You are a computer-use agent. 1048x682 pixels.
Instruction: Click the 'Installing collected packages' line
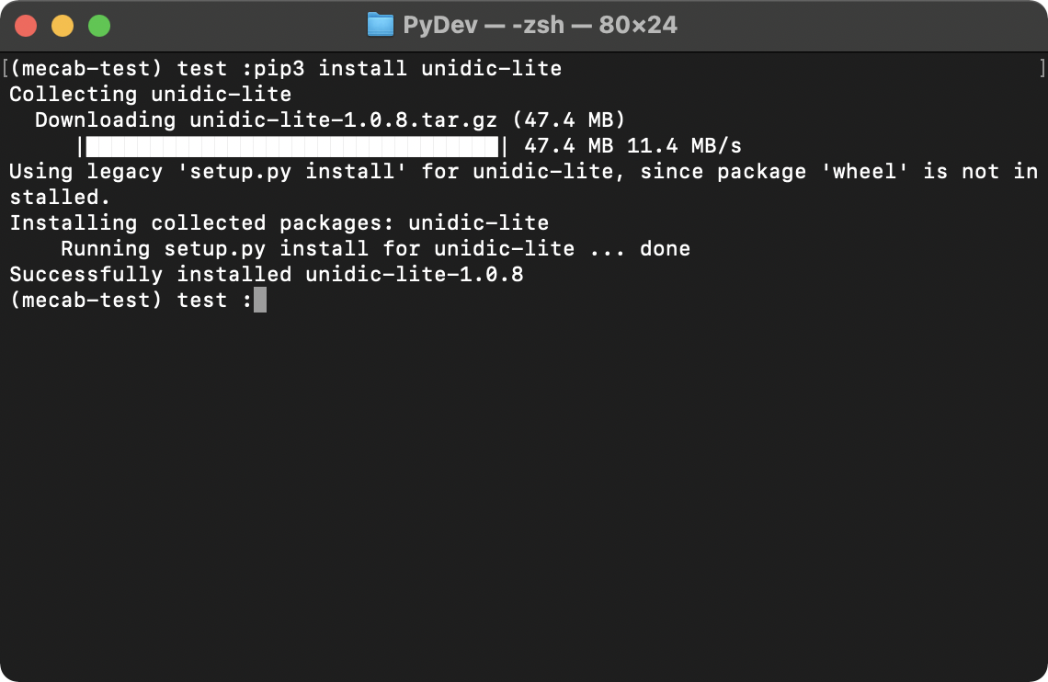tap(279, 223)
